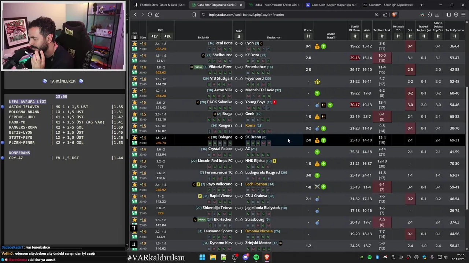
Task: Switch to the iddaa Kral Oranlarla tab
Action: pos(274,5)
